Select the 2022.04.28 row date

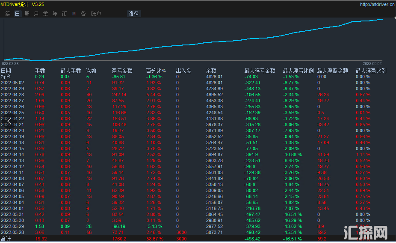12,95
